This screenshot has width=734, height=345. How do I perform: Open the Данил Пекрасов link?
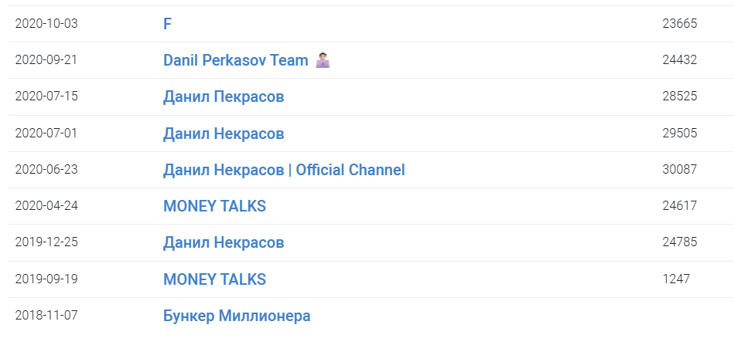click(x=224, y=96)
